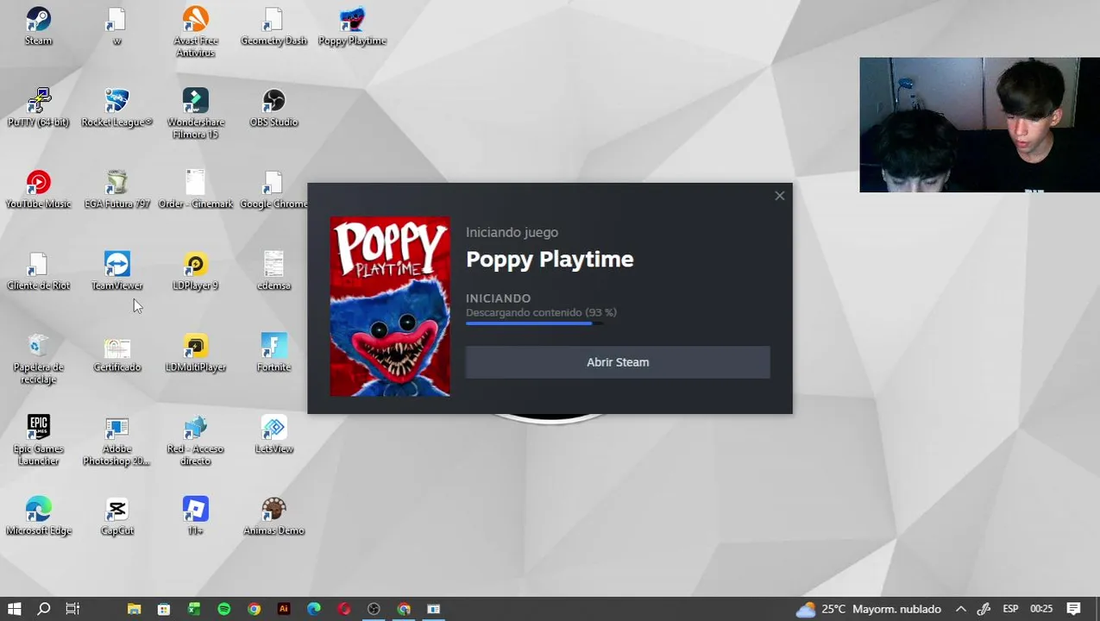The width and height of the screenshot is (1100, 621).
Task: Click the 'Descargando contenido (93 %)' status text
Action: 541,312
